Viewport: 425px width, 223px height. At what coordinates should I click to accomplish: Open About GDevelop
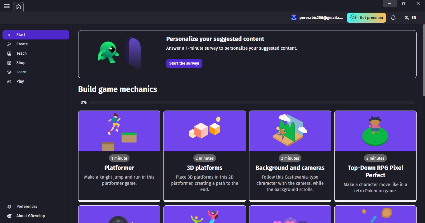[36, 216]
